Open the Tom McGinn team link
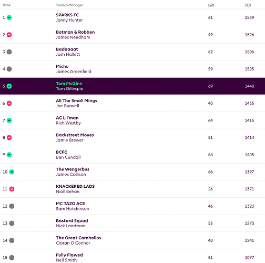The image size is (265, 263). [69, 84]
